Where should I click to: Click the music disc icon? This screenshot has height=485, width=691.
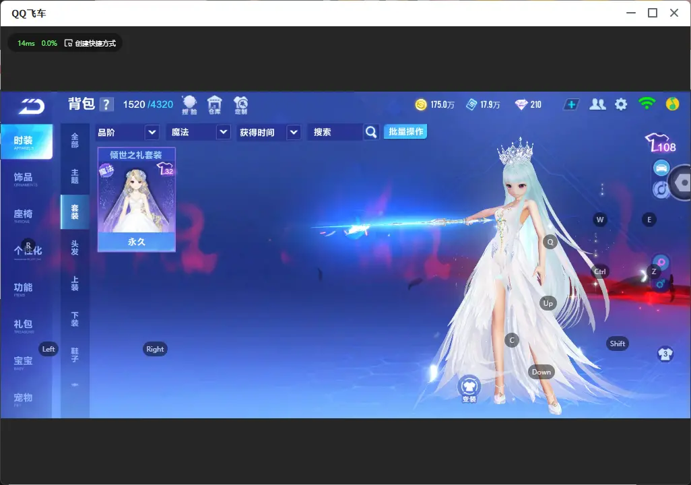click(660, 189)
